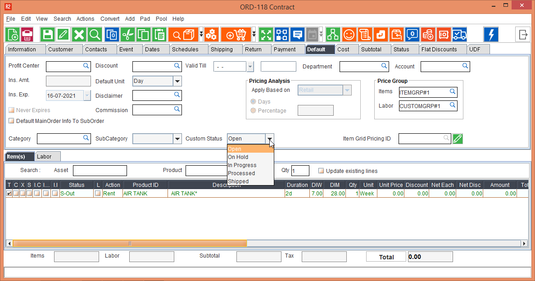This screenshot has width=535, height=281.
Task: Open the Actions menu
Action: coord(85,19)
